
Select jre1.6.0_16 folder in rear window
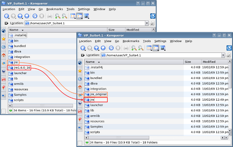tap(19, 68)
